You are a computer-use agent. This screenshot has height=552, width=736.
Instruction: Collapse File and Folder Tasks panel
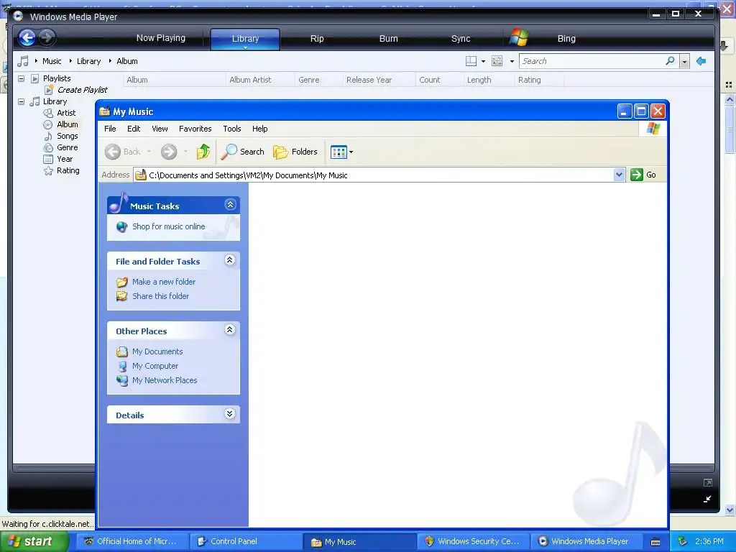pos(229,260)
